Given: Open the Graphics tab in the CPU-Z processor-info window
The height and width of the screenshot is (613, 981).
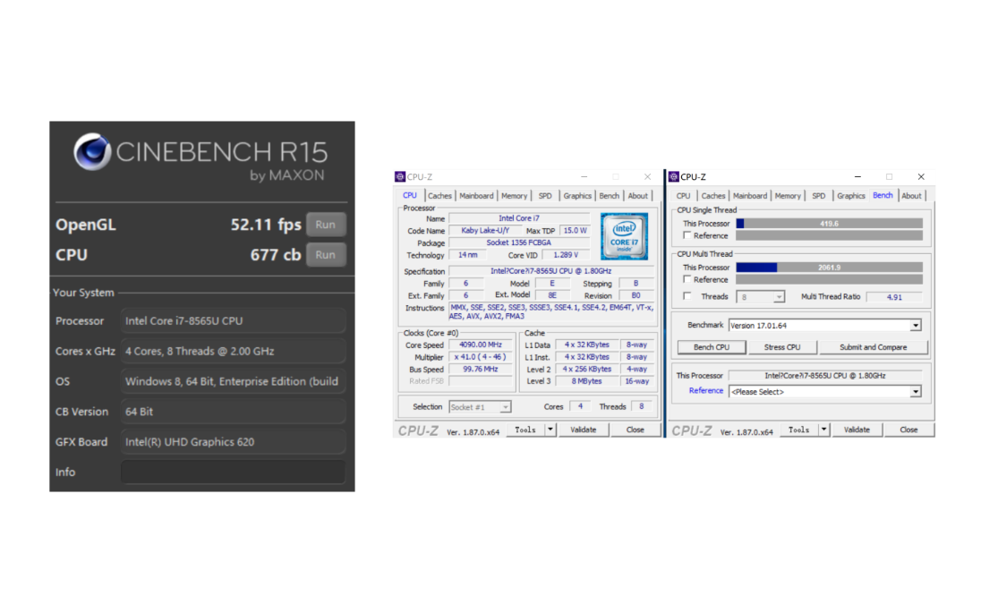Looking at the screenshot, I should point(576,196).
